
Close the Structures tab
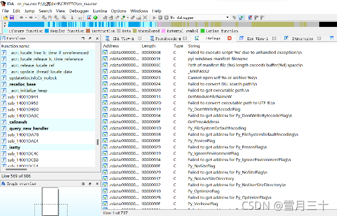pyautogui.click(x=319, y=38)
